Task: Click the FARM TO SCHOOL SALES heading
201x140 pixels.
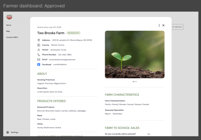Action: pyautogui.click(x=122, y=128)
